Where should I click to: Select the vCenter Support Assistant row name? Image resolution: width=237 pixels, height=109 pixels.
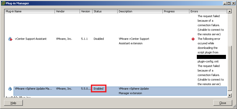[31, 39]
